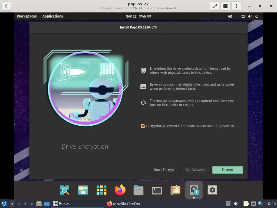Open the search launcher dock icon
The height and width of the screenshot is (208, 277).
(x=65, y=190)
